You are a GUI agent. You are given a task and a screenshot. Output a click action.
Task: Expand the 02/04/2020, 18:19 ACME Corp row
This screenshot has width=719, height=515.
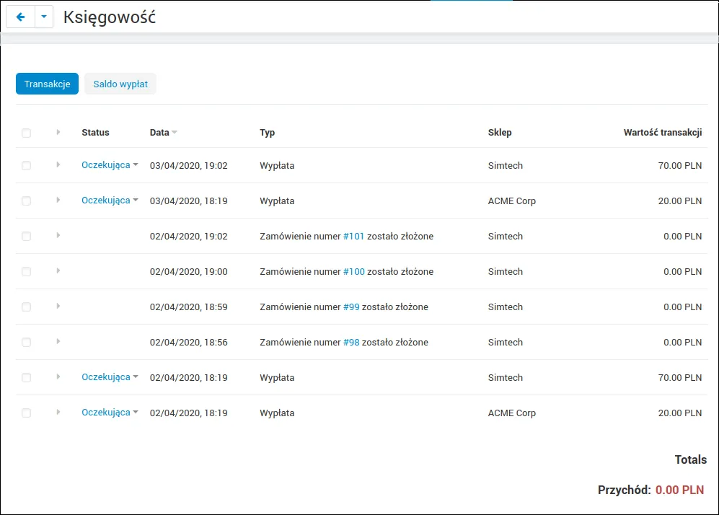[58, 412]
